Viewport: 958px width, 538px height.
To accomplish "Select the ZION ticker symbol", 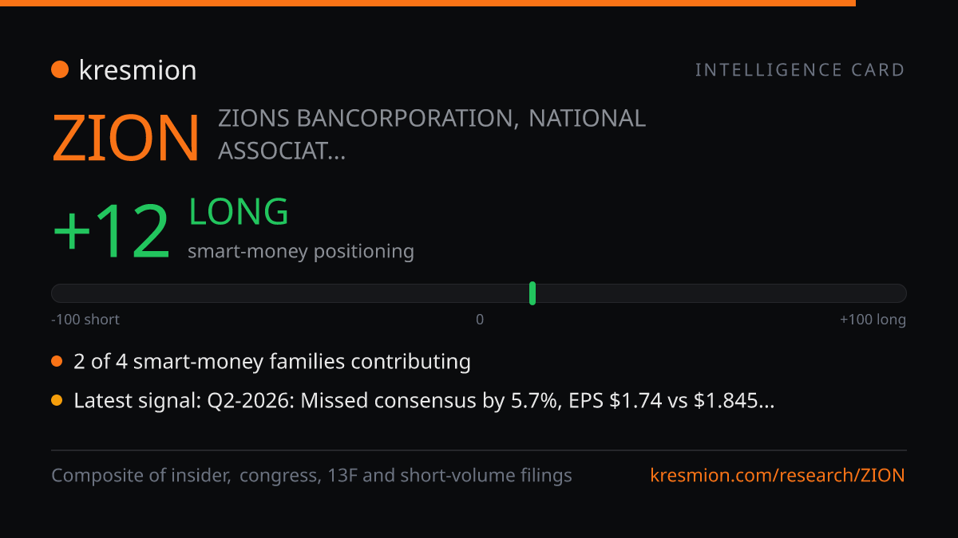I will click(x=126, y=139).
